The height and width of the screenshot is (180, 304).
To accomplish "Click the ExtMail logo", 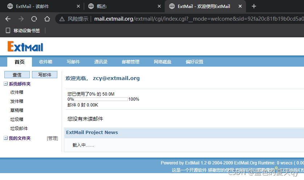I will (x=25, y=46).
